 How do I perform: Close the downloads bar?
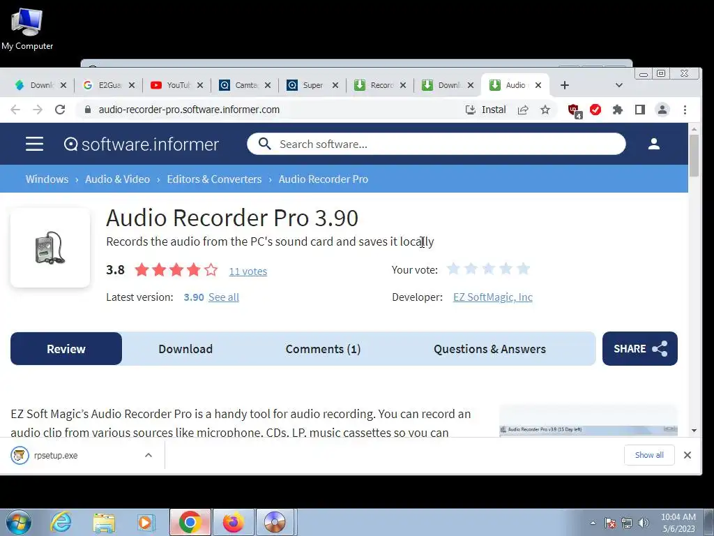coord(687,455)
